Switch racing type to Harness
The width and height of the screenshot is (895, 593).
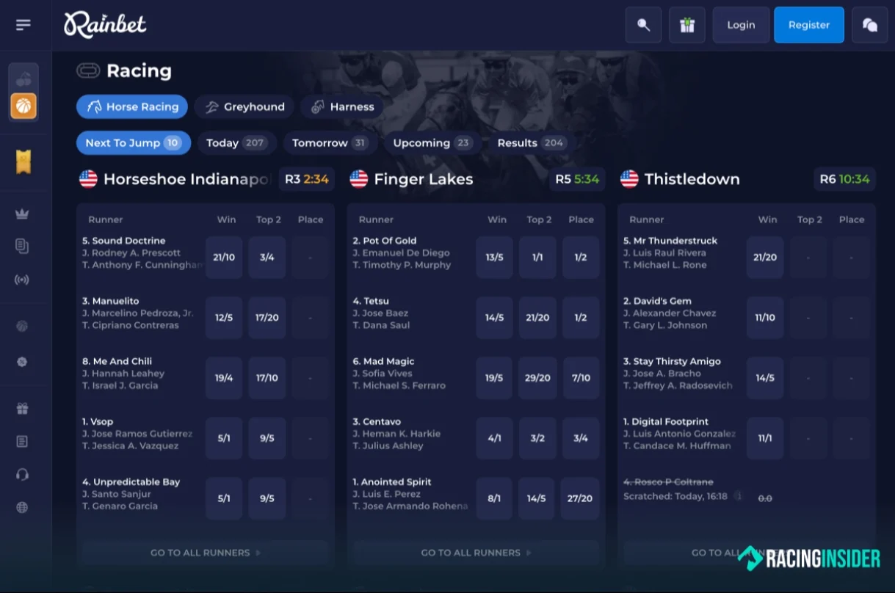[341, 106]
